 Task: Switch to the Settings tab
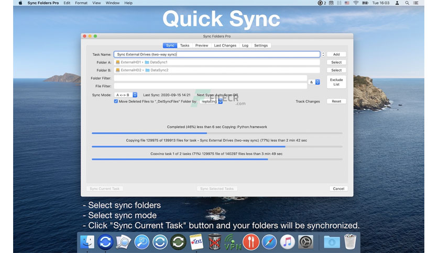click(x=261, y=45)
